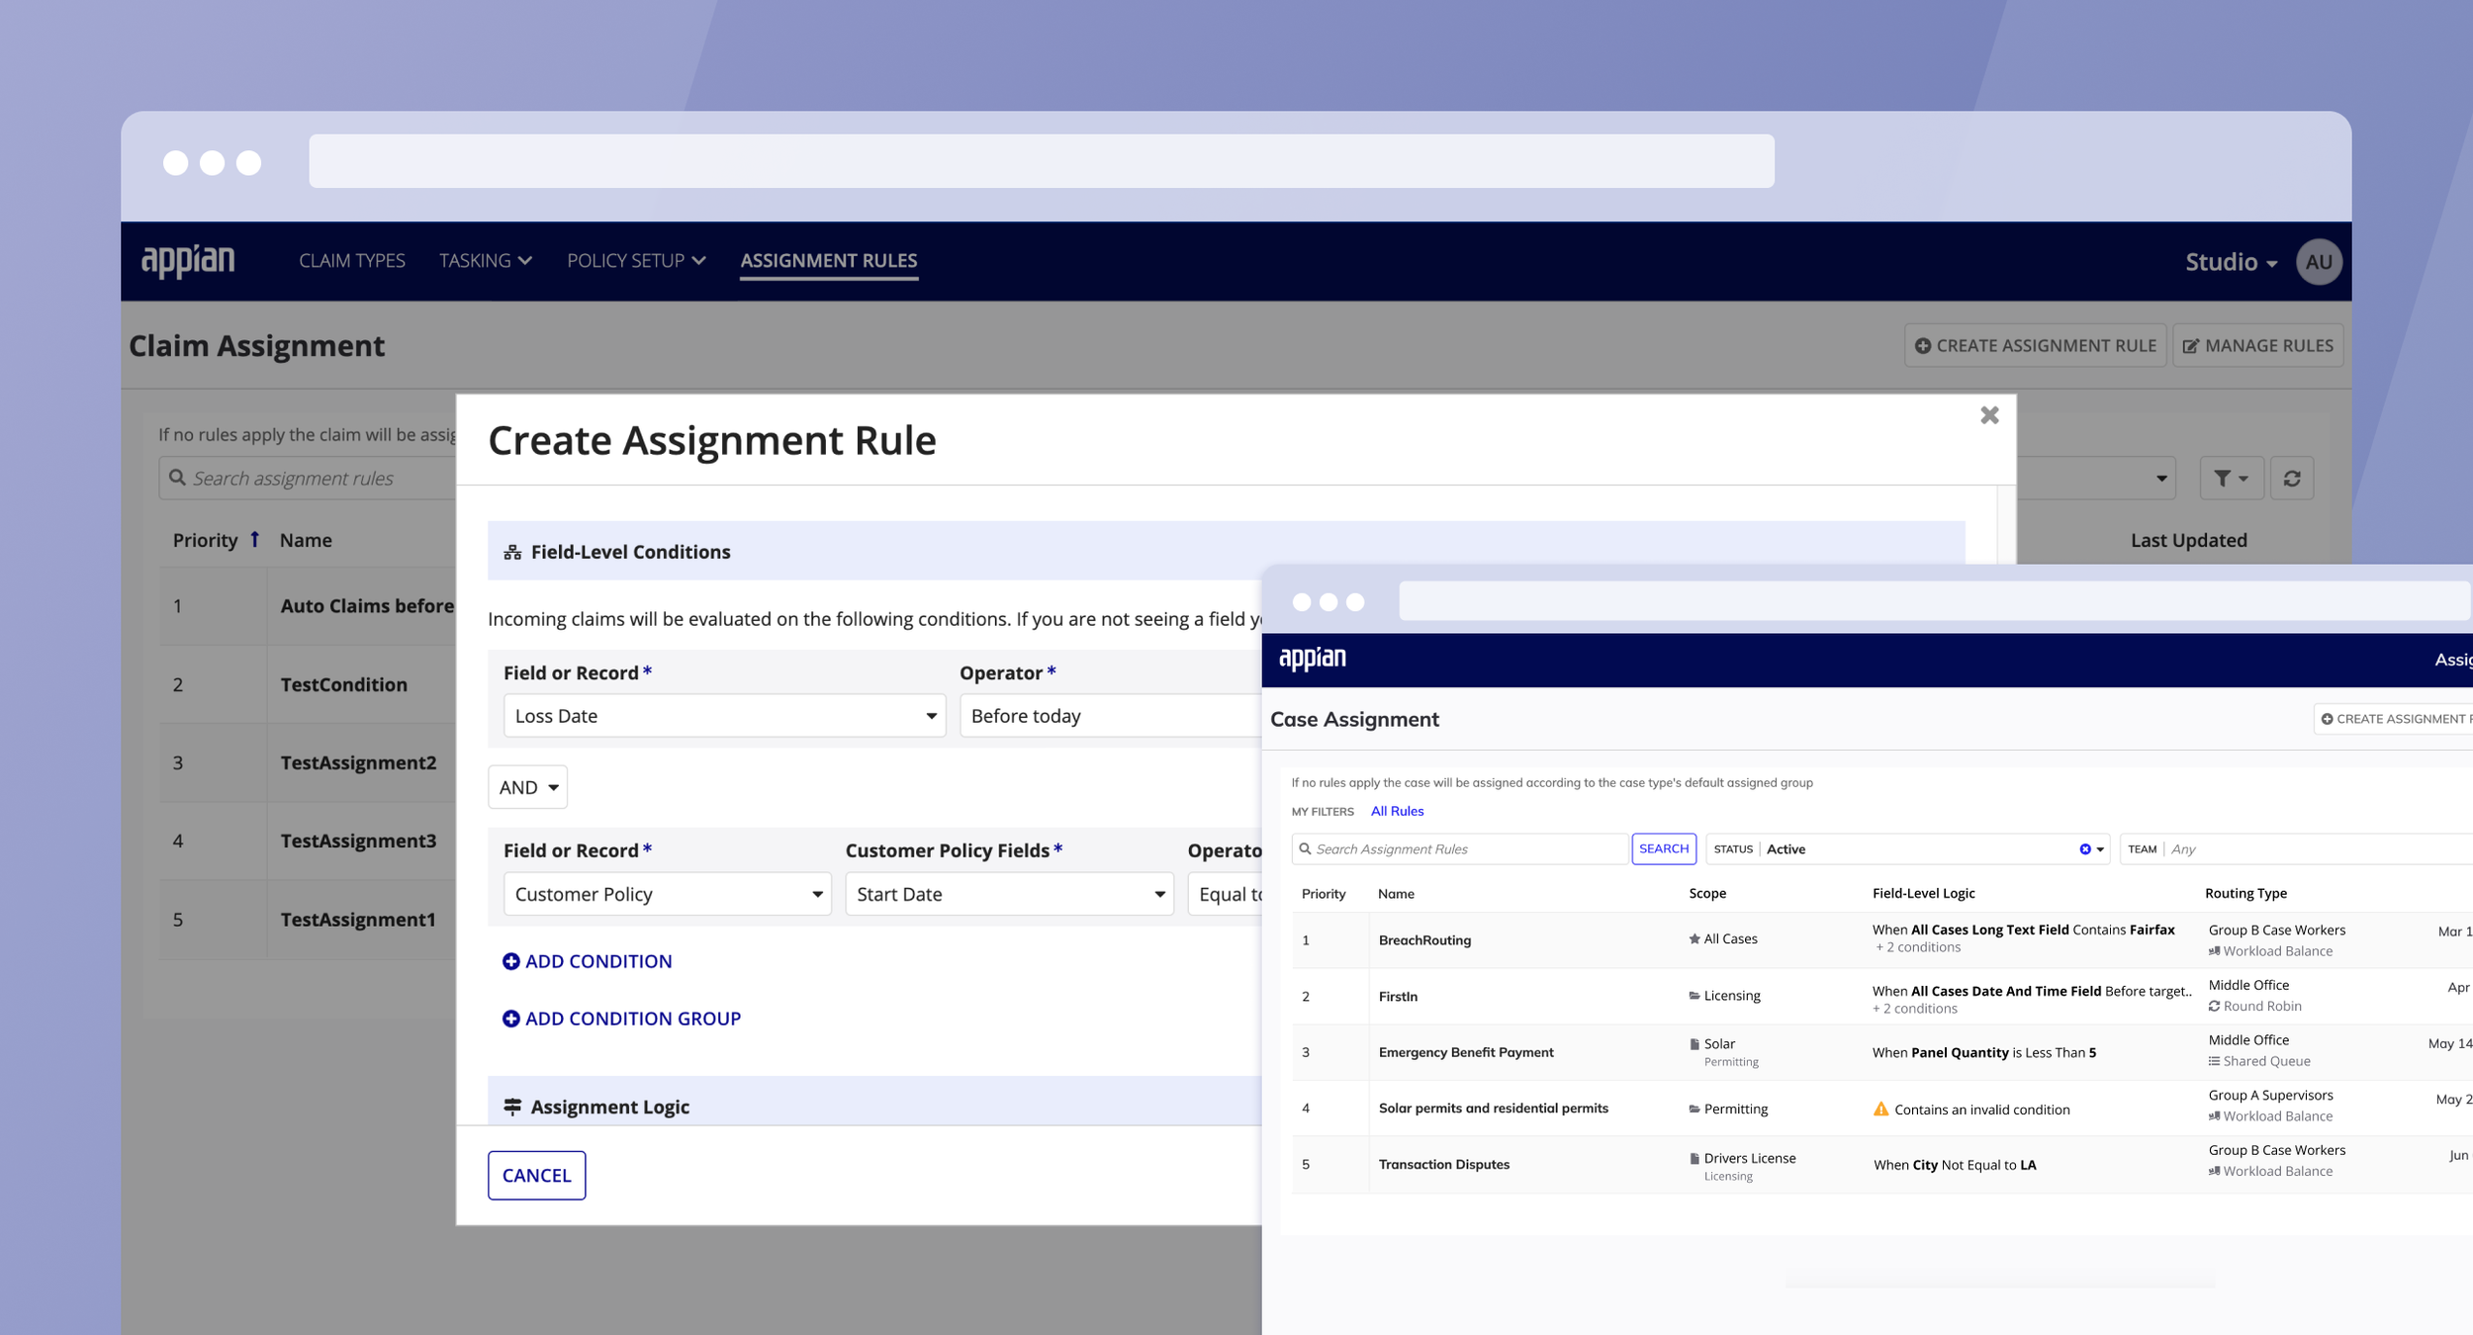Click Add Condition plus link
The image size is (2473, 1335).
click(588, 961)
